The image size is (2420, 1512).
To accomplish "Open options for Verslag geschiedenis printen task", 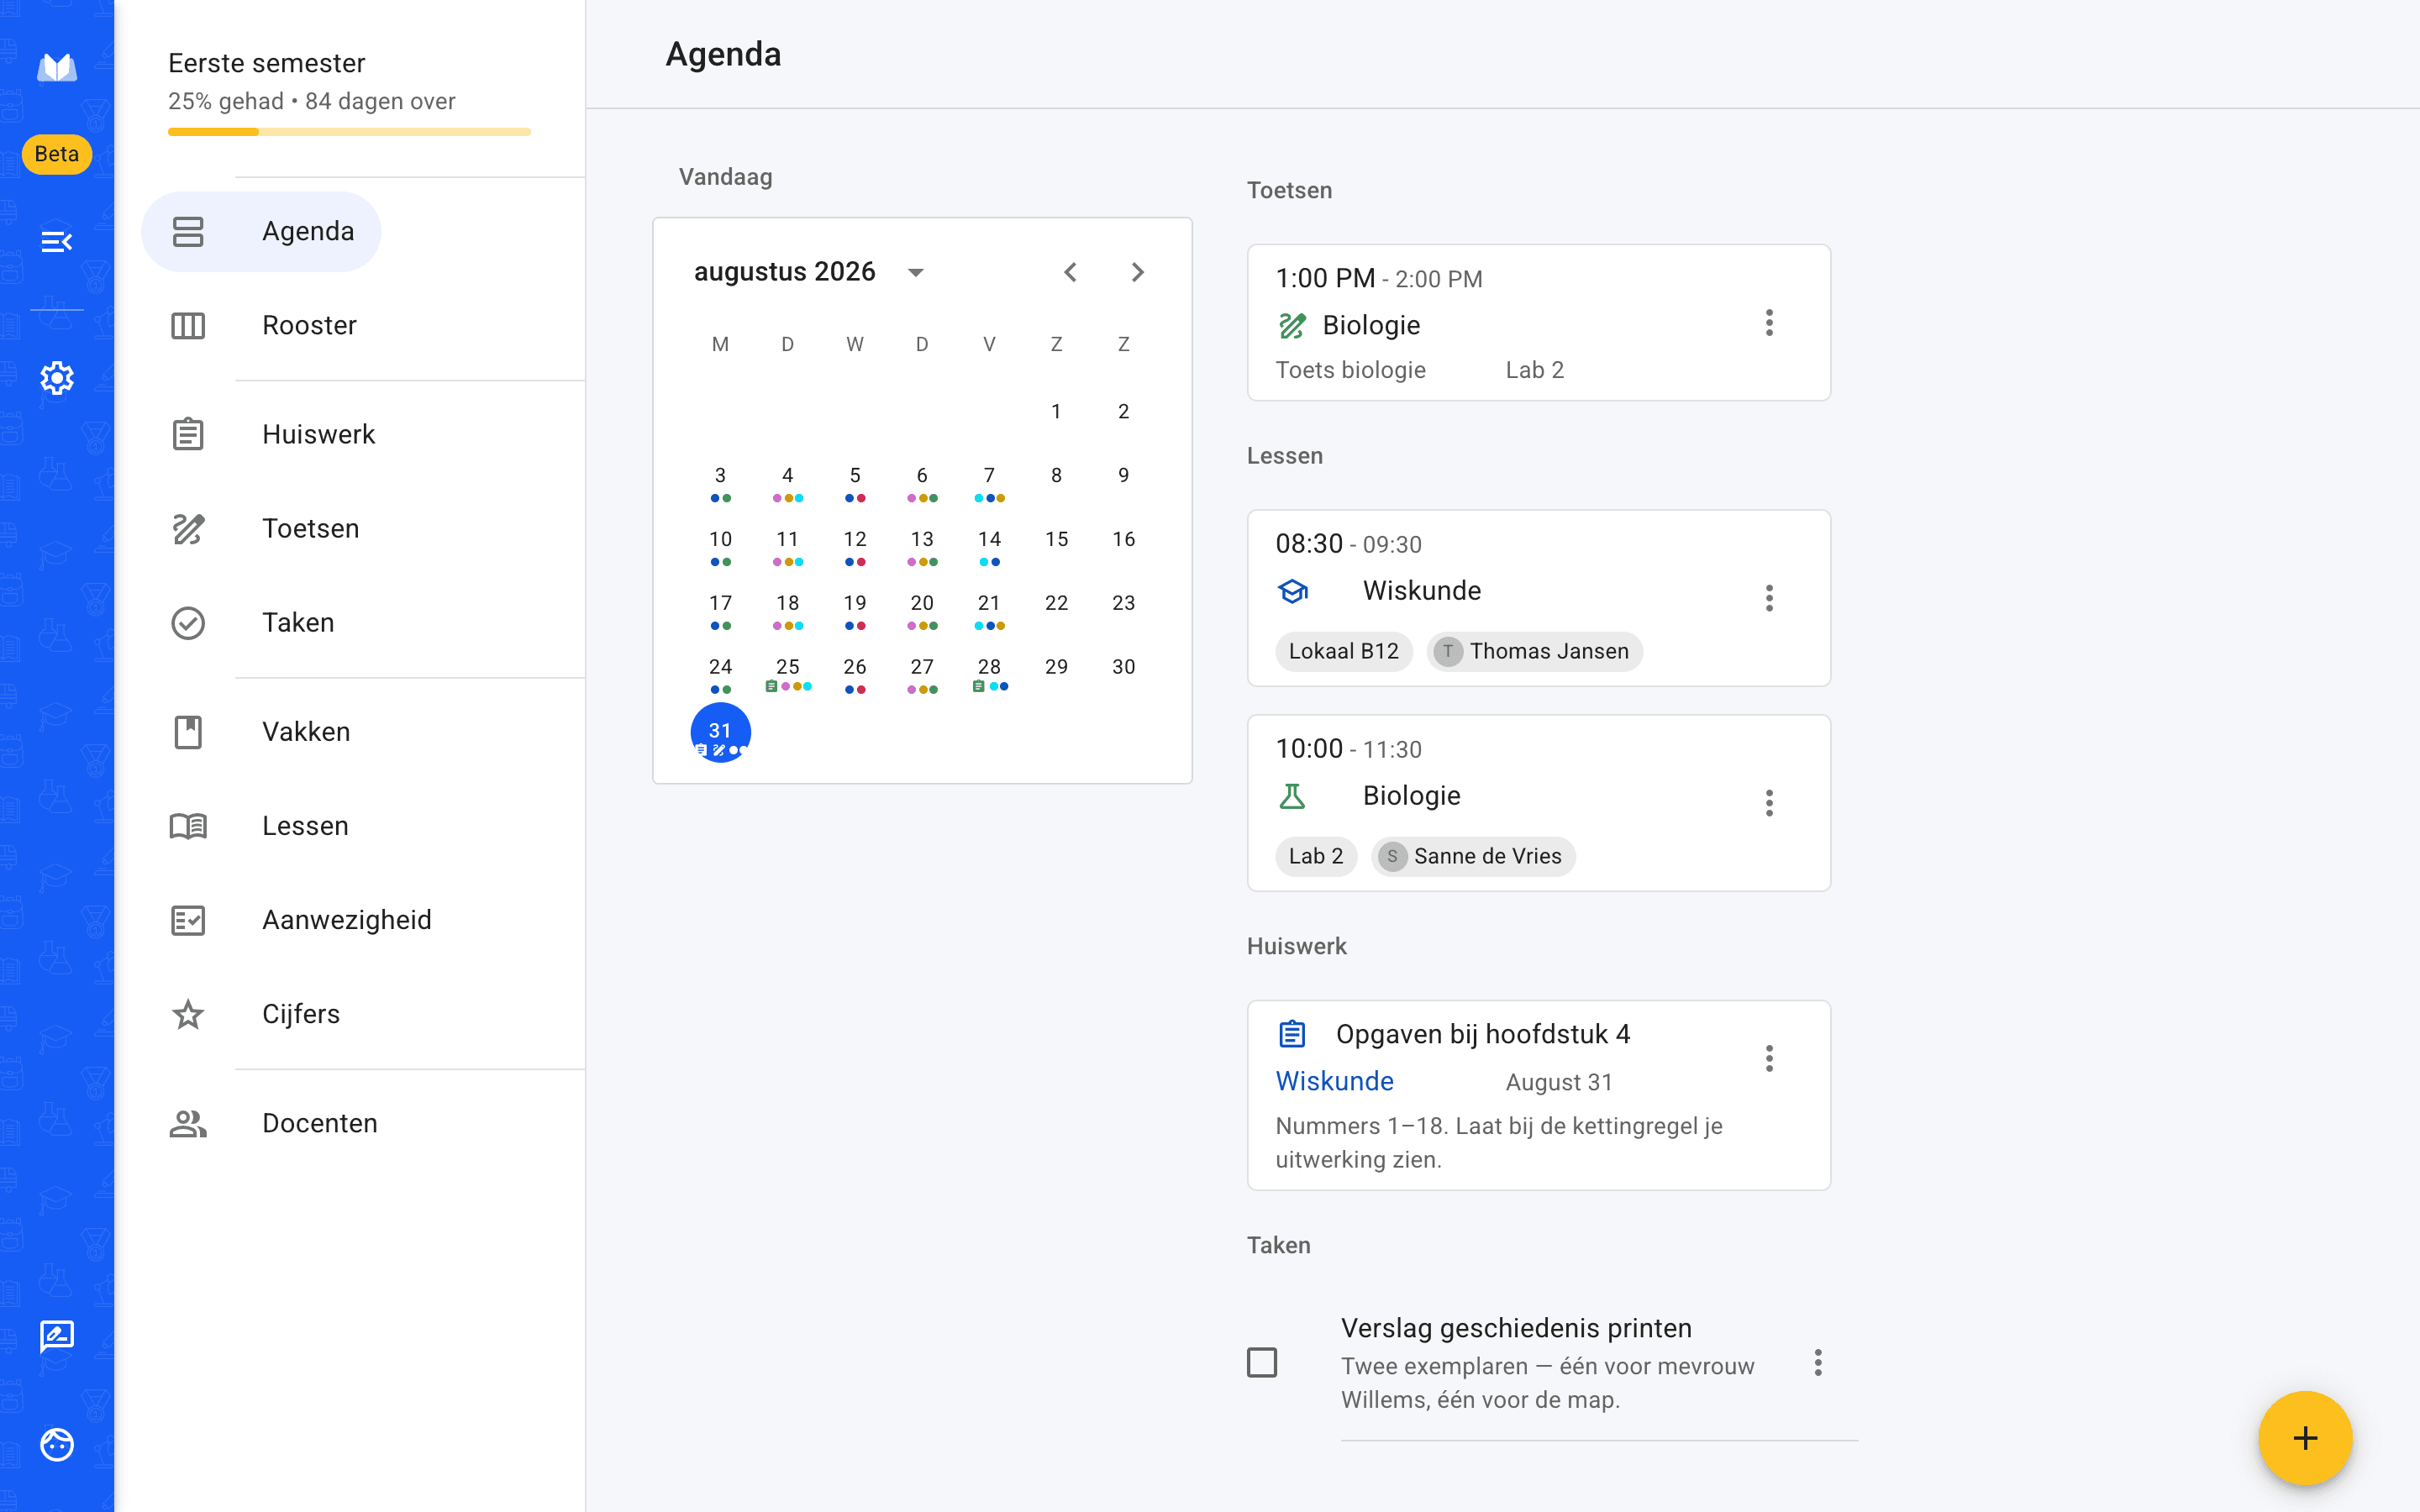I will click(x=1818, y=1362).
